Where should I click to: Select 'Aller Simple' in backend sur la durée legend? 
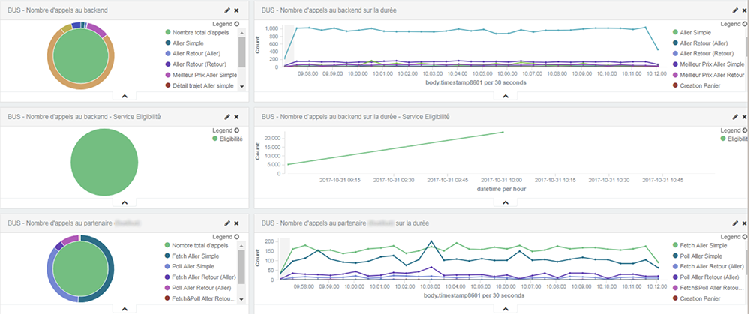click(691, 32)
